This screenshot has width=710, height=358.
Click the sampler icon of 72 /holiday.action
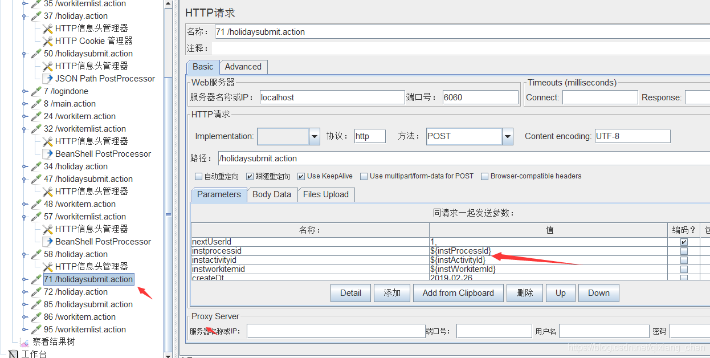[36, 292]
